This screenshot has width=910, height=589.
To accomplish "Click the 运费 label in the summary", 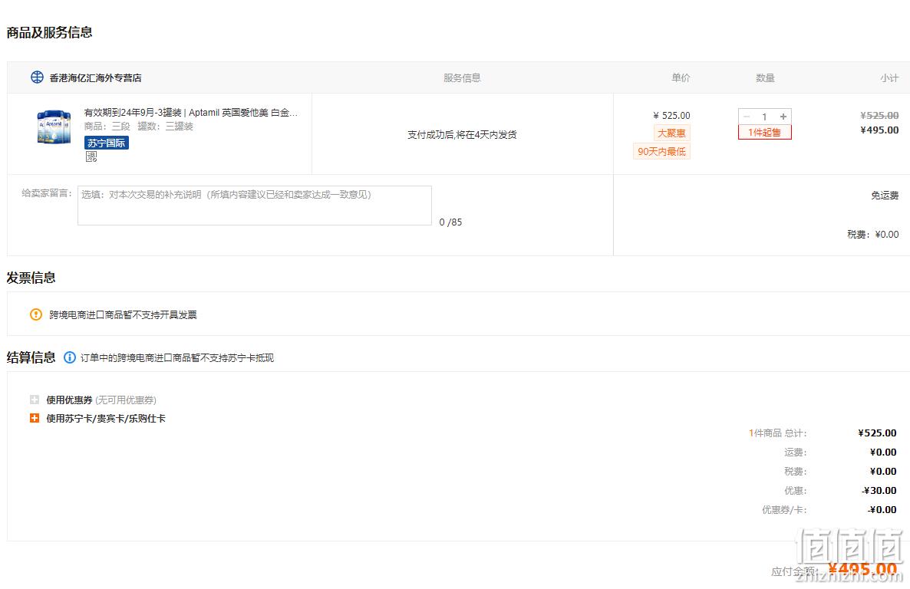I will click(796, 452).
